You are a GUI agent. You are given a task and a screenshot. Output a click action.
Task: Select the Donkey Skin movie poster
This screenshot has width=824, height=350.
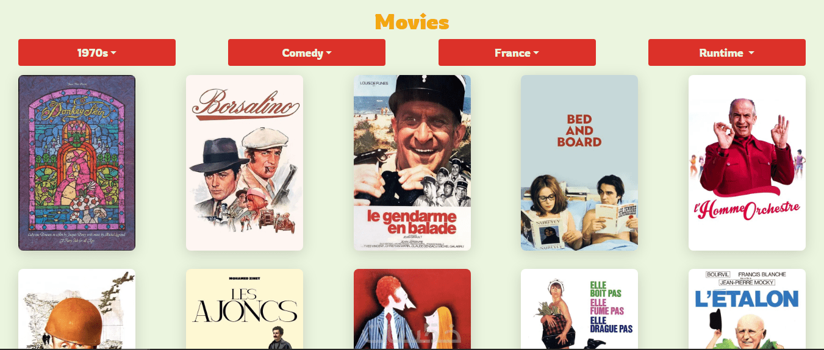pos(77,163)
